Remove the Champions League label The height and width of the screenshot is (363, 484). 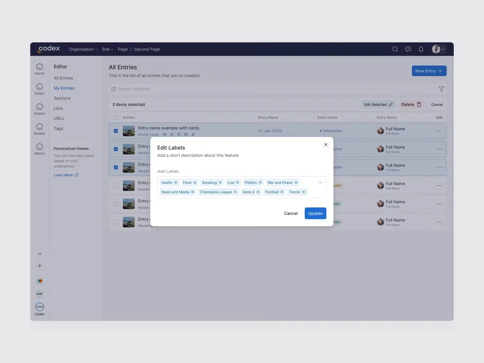pyautogui.click(x=235, y=192)
